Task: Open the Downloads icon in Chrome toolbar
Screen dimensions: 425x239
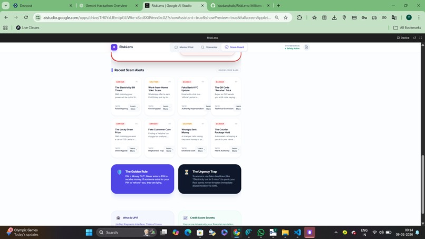Action: pyautogui.click(x=334, y=17)
